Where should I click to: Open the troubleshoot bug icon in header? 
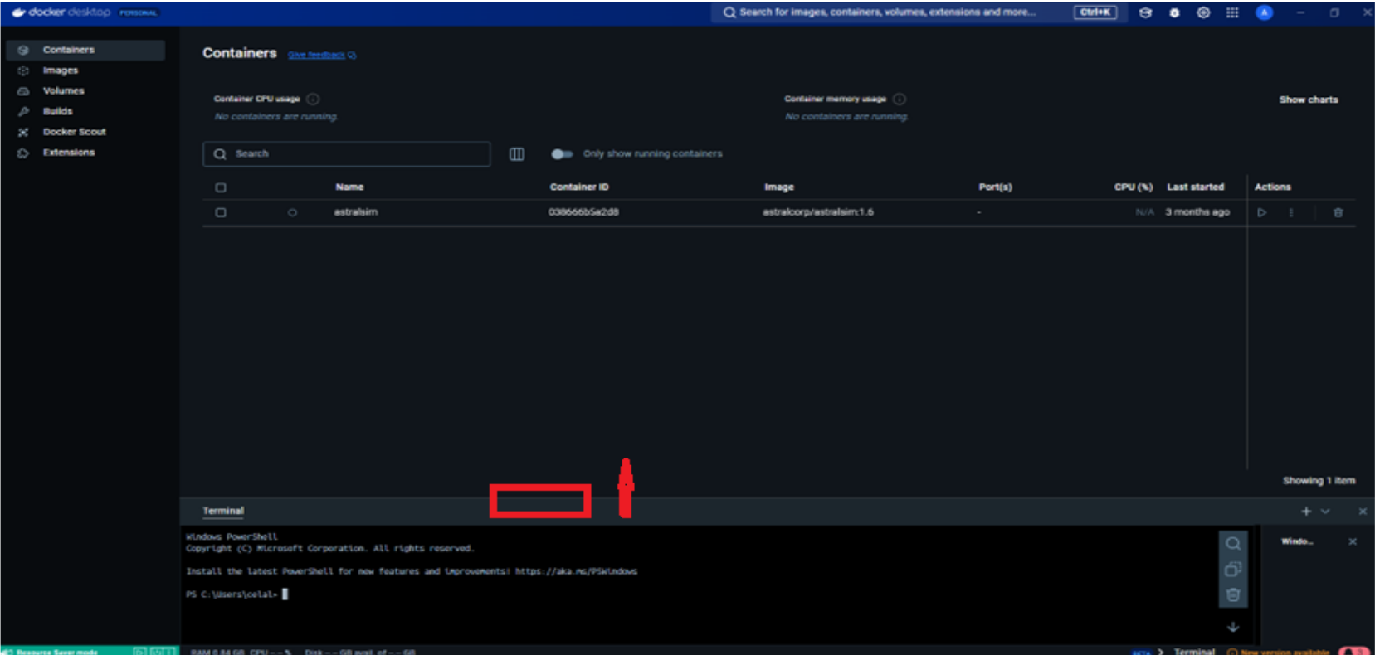point(1174,12)
